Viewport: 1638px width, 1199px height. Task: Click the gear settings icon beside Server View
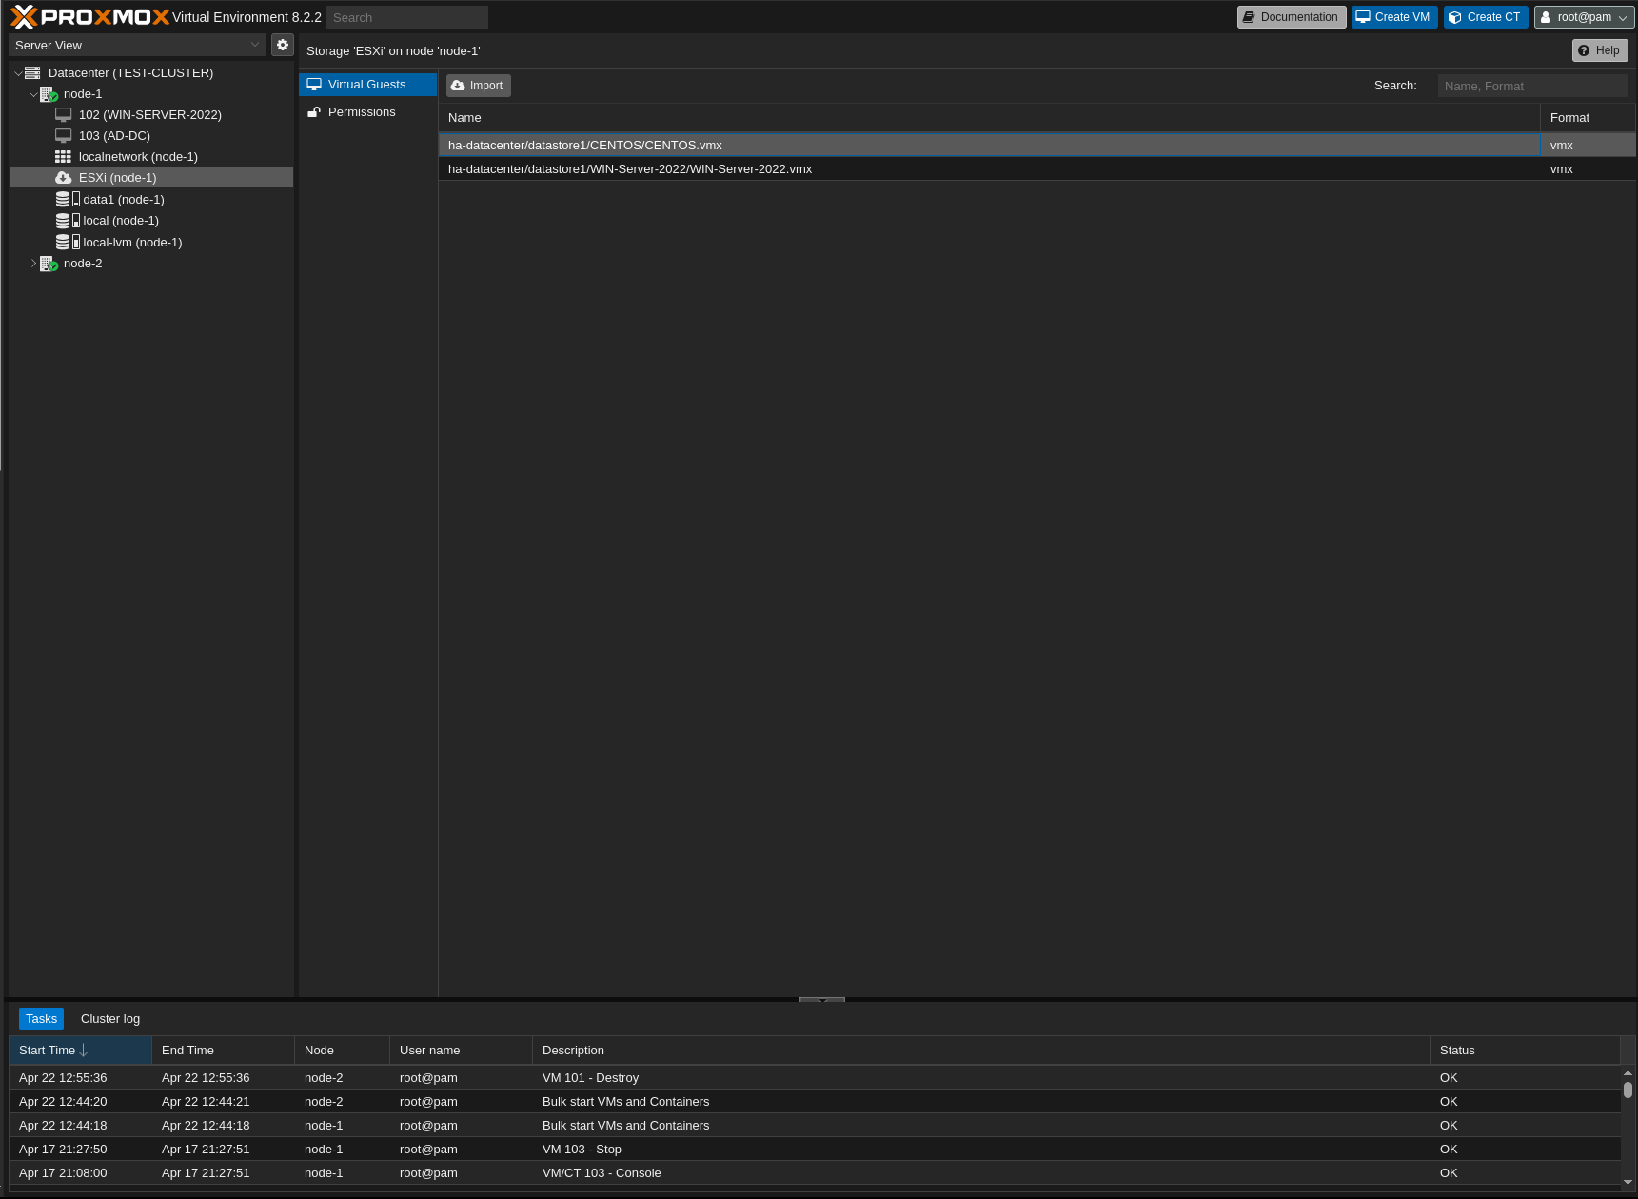pos(283,45)
